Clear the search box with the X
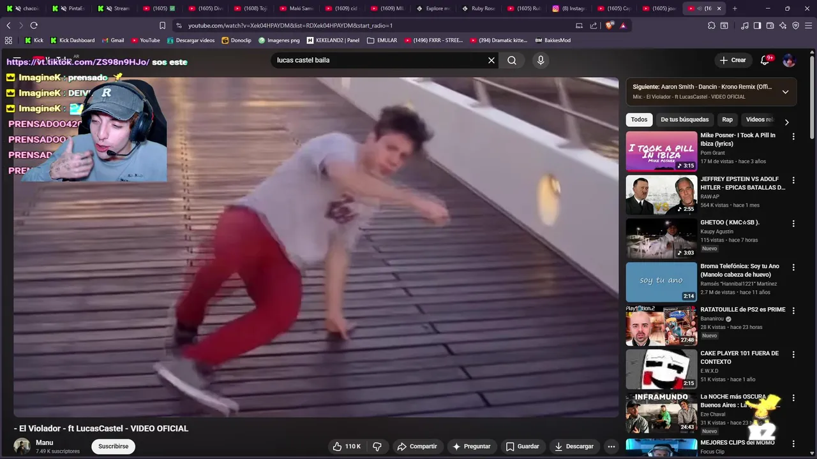 (491, 60)
